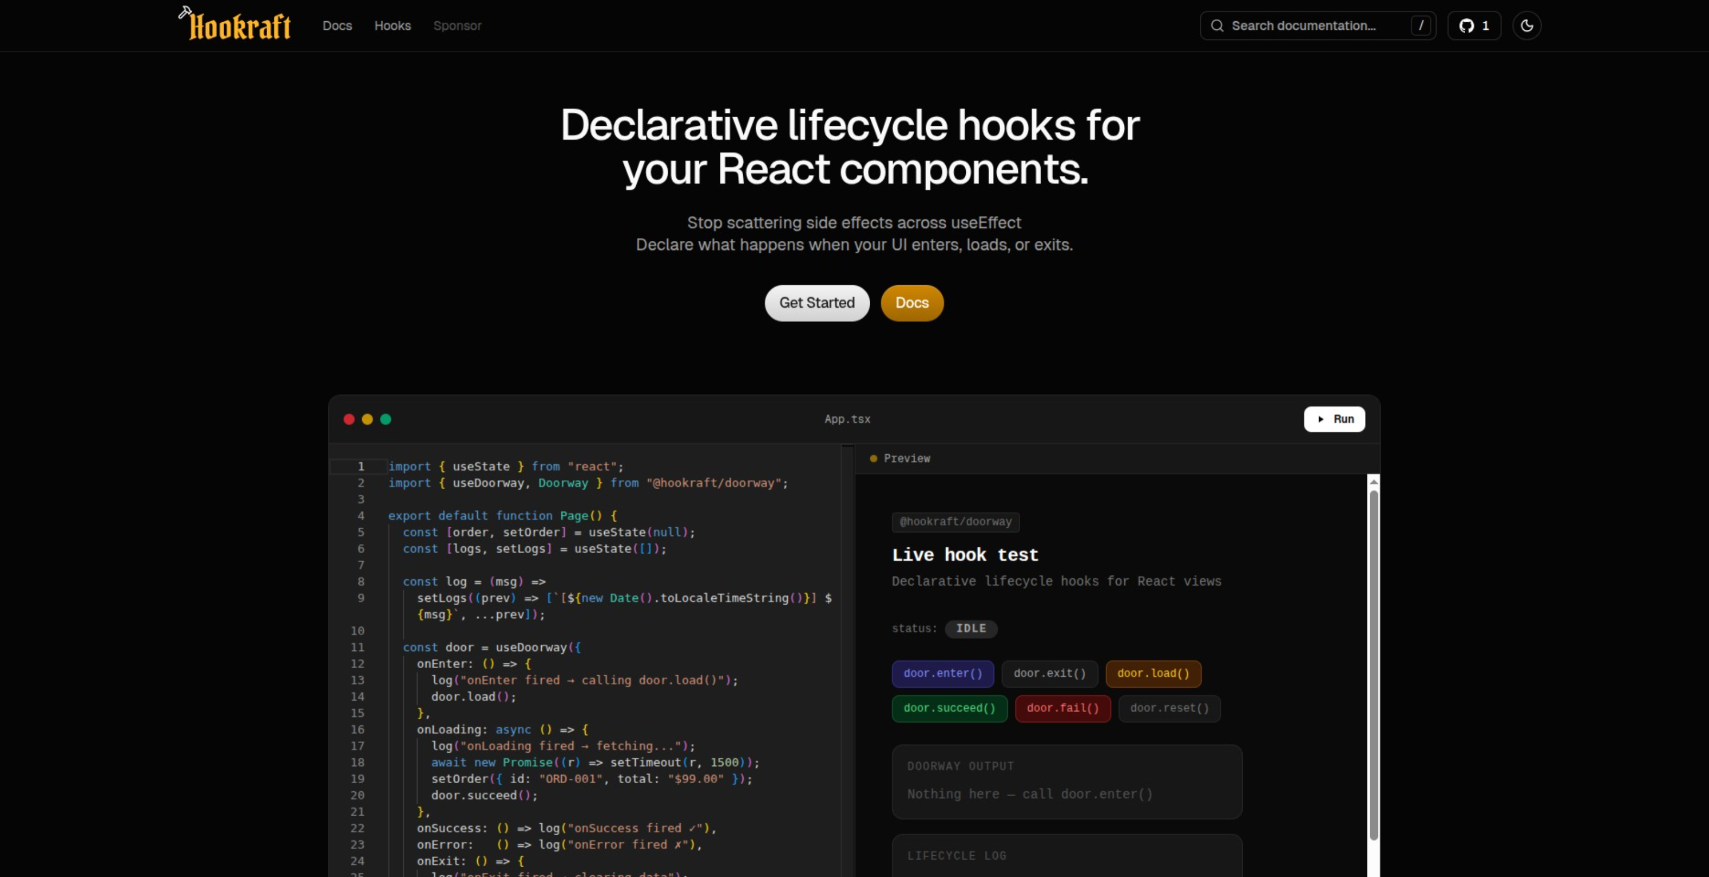
Task: Click the slash shortcut key badge
Action: (1420, 26)
